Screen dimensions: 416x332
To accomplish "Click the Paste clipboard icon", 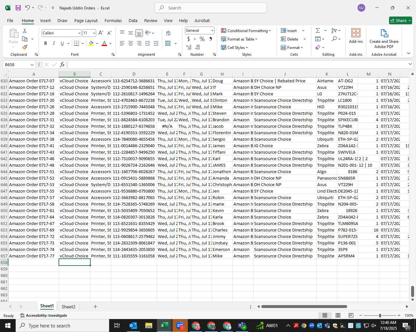I will 13,33.
